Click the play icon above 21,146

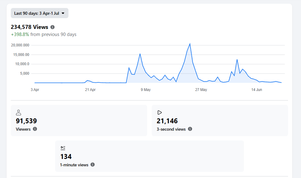tap(159, 113)
